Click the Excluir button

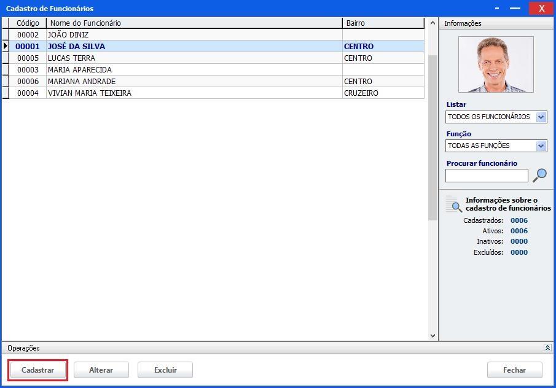click(165, 370)
